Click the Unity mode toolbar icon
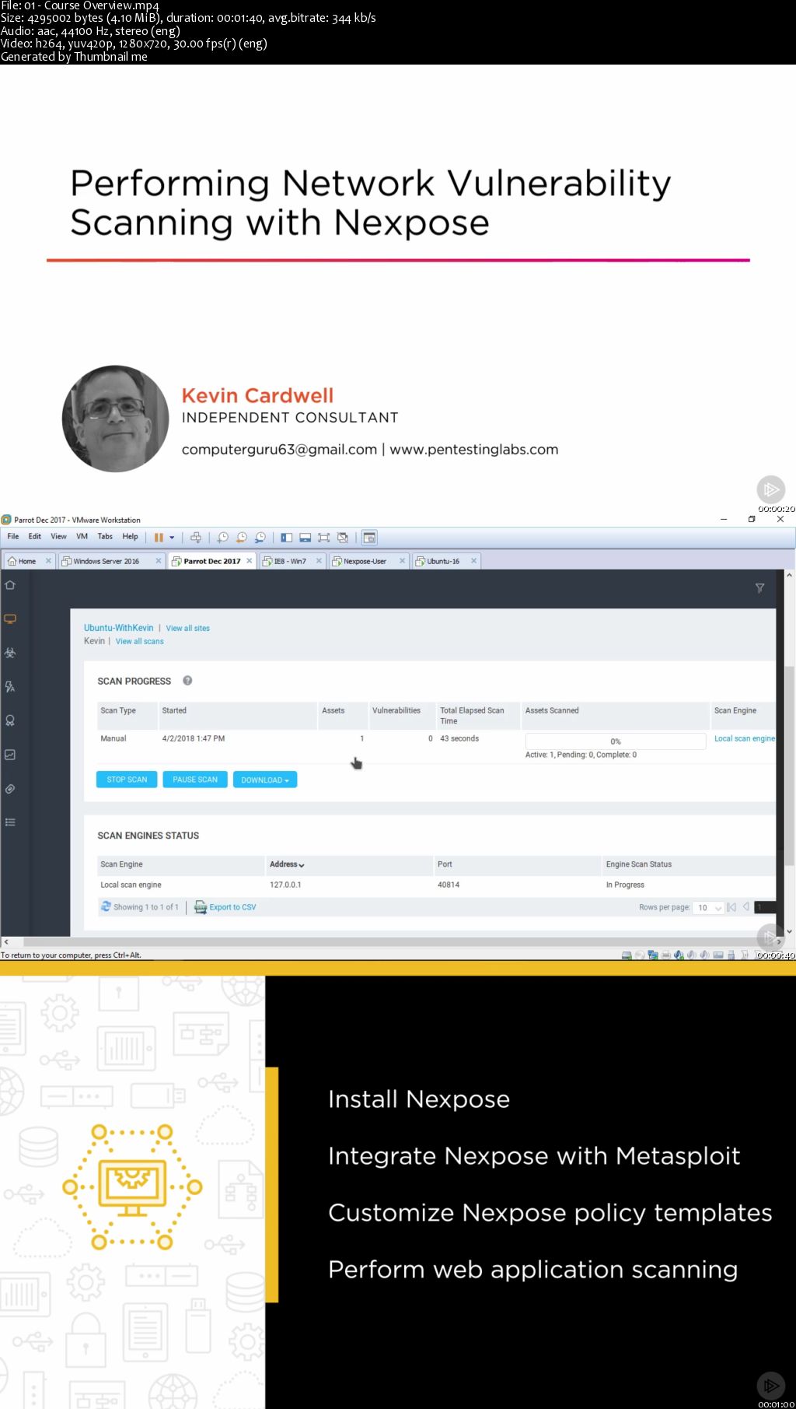This screenshot has height=1409, width=796. (343, 538)
